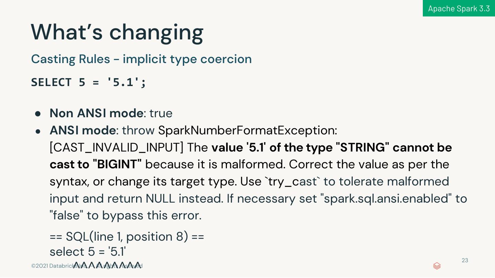The image size is (495, 278).
Task: Click the word "true" after Non ANSI mode
Action: [x=161, y=113]
